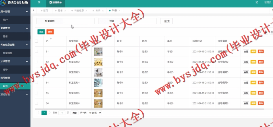Check the checkbox for row ID 54
Image resolution: width=273 pixels, height=127 pixels.
36,83
